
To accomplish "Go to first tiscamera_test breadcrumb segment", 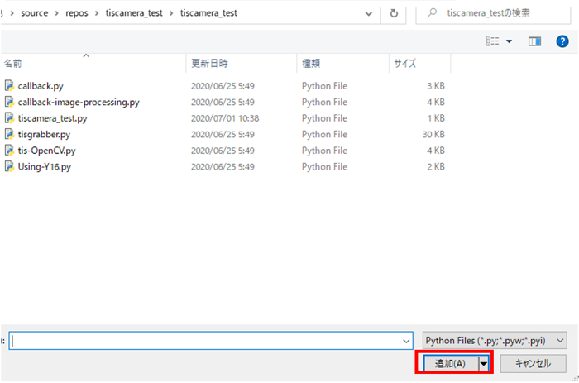I will [134, 13].
